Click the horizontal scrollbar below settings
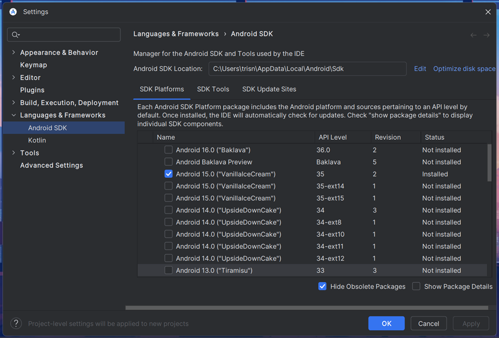The height and width of the screenshot is (338, 499). coord(307,308)
